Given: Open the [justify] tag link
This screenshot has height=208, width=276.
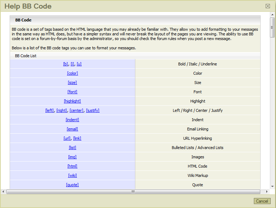Looking at the screenshot, I should 93,111.
